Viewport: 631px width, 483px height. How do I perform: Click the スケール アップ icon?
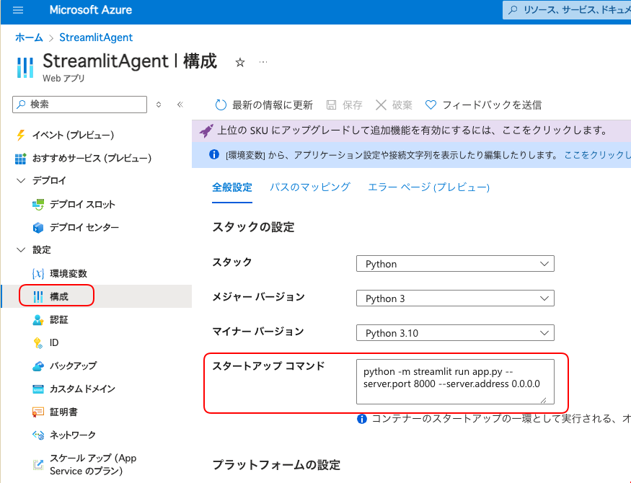tap(37, 464)
